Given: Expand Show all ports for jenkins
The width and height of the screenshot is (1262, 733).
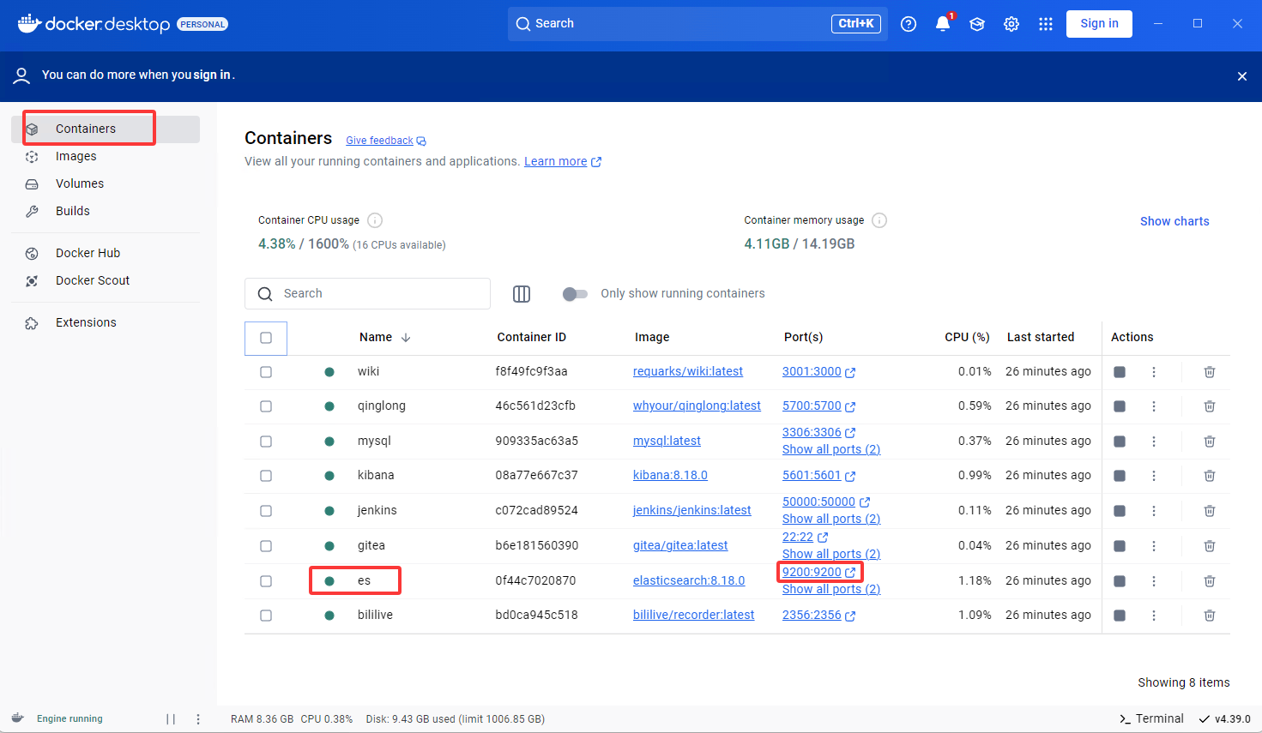Looking at the screenshot, I should (x=831, y=520).
